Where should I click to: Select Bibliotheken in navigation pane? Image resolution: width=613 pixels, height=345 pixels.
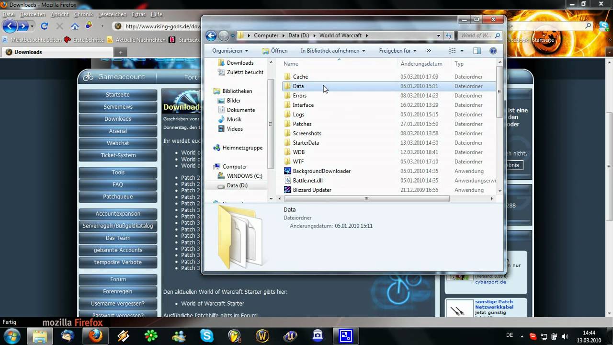click(x=237, y=91)
